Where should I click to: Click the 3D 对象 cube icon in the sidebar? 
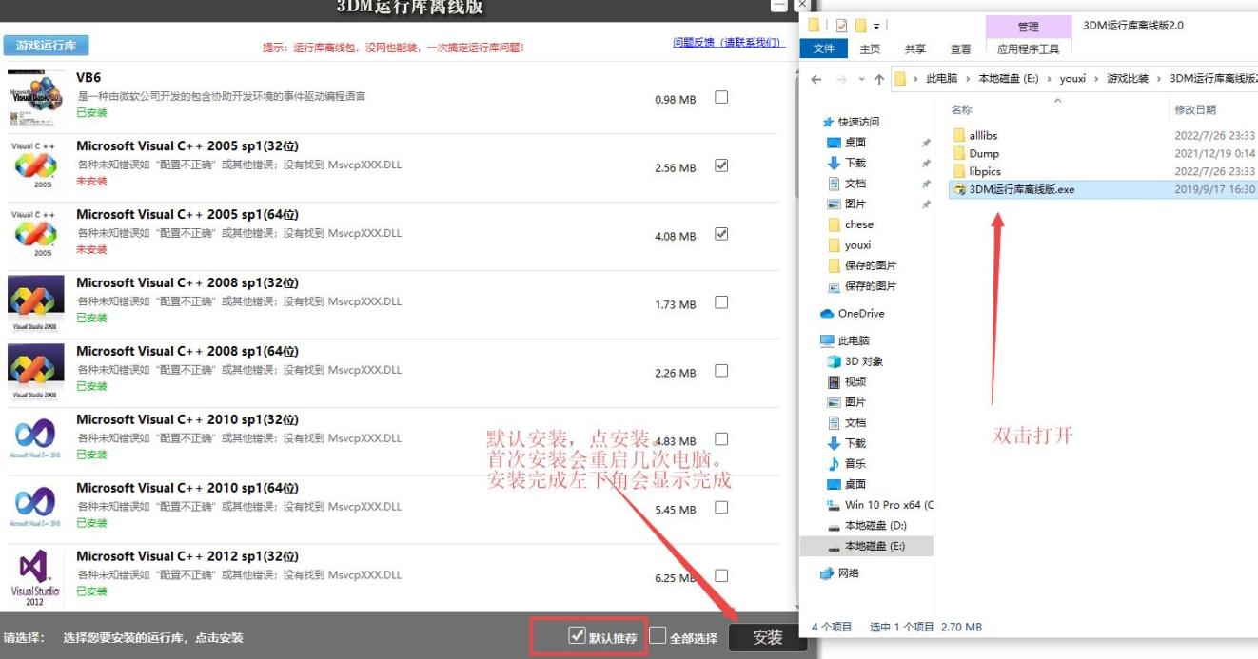[x=835, y=361]
